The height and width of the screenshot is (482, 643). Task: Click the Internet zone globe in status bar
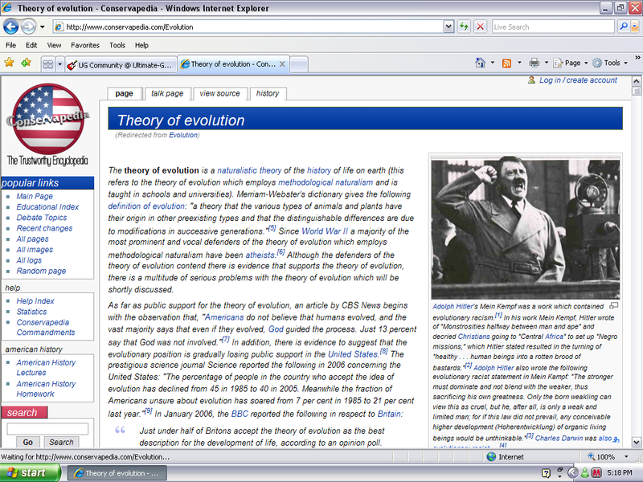click(491, 456)
